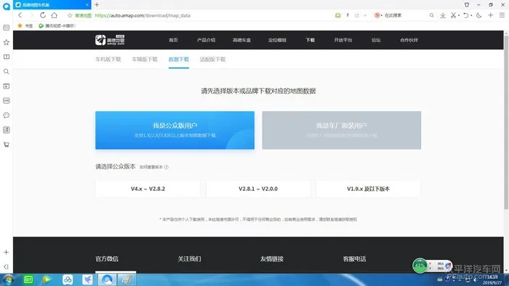The height and width of the screenshot is (286, 509).
Task: Open the iQIYI taskbar icon
Action: 28,279
